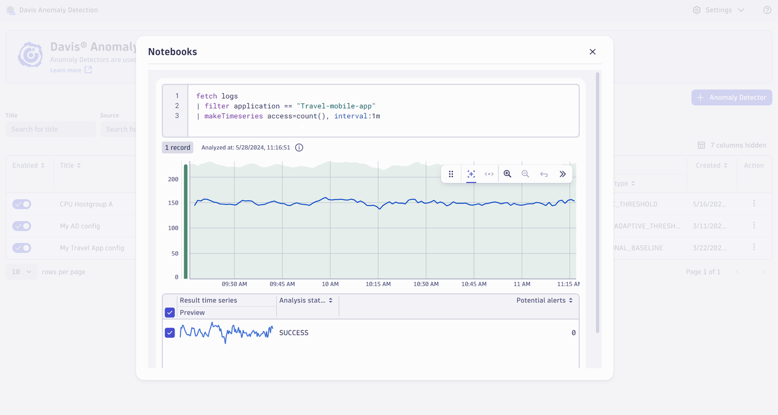The image size is (778, 415).
Task: Zoom out on the chart
Action: pos(525,174)
